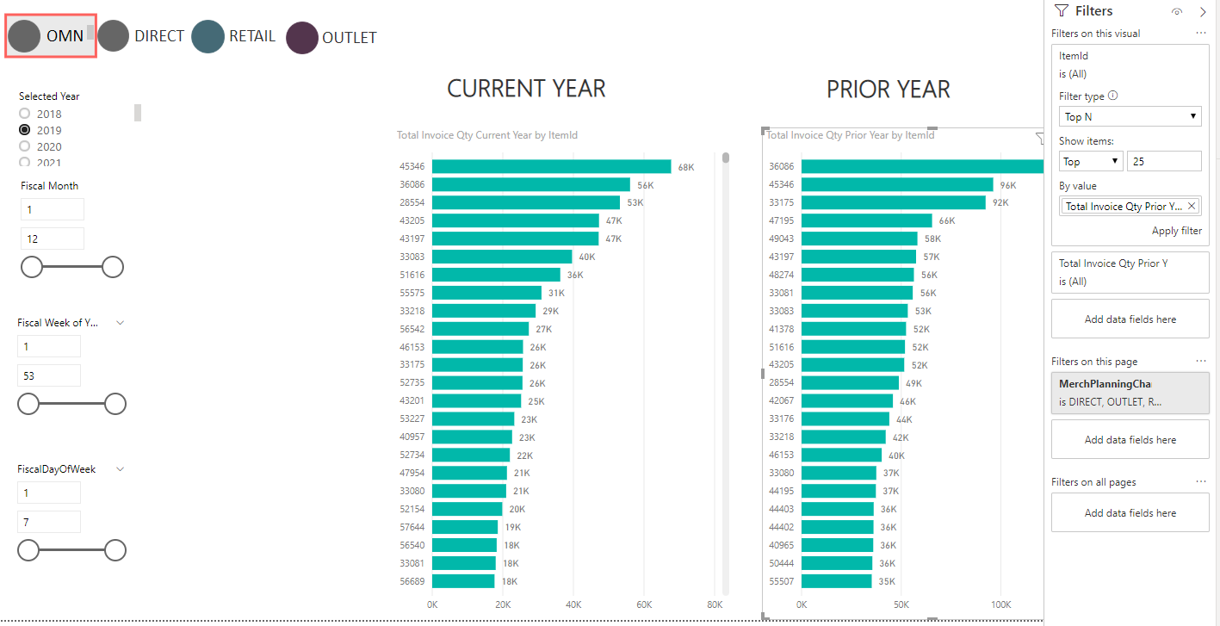Image resolution: width=1220 pixels, height=626 pixels.
Task: Collapse the Filters pane with chevron arrow
Action: click(x=1203, y=11)
